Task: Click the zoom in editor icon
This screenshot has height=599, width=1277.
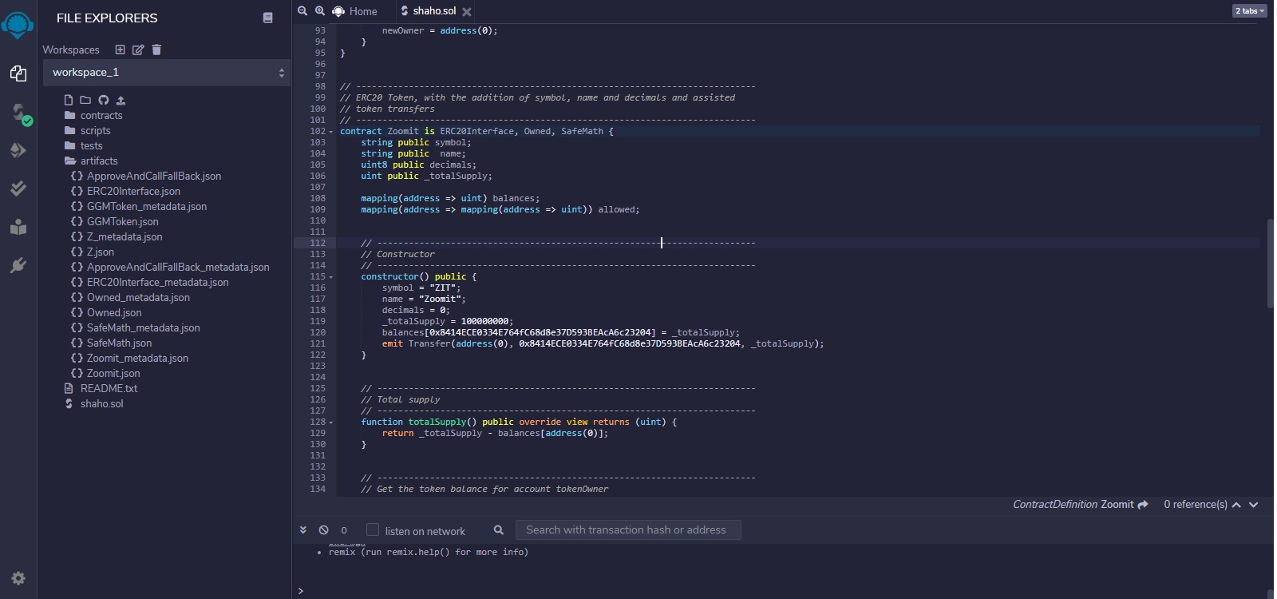Action: click(x=319, y=11)
